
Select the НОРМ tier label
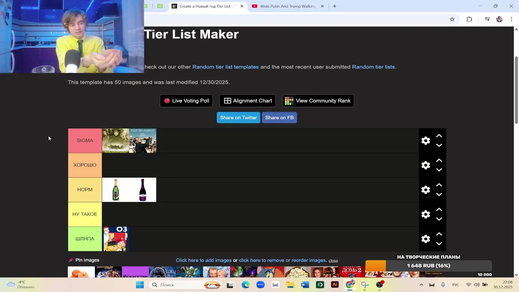coord(85,190)
